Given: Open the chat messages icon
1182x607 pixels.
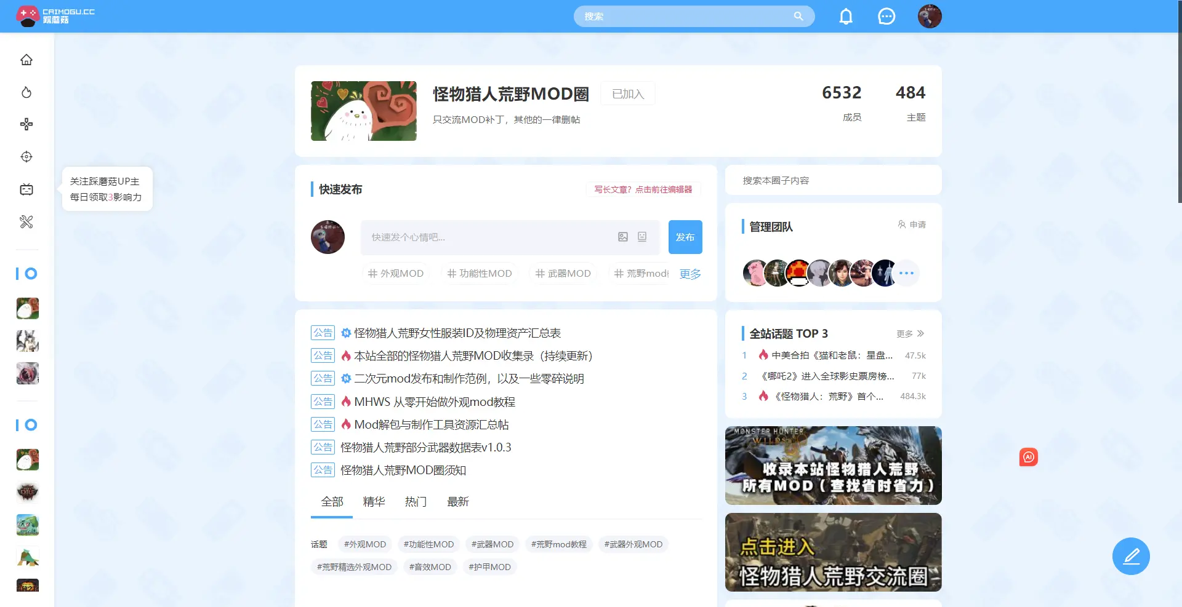Looking at the screenshot, I should pos(886,17).
